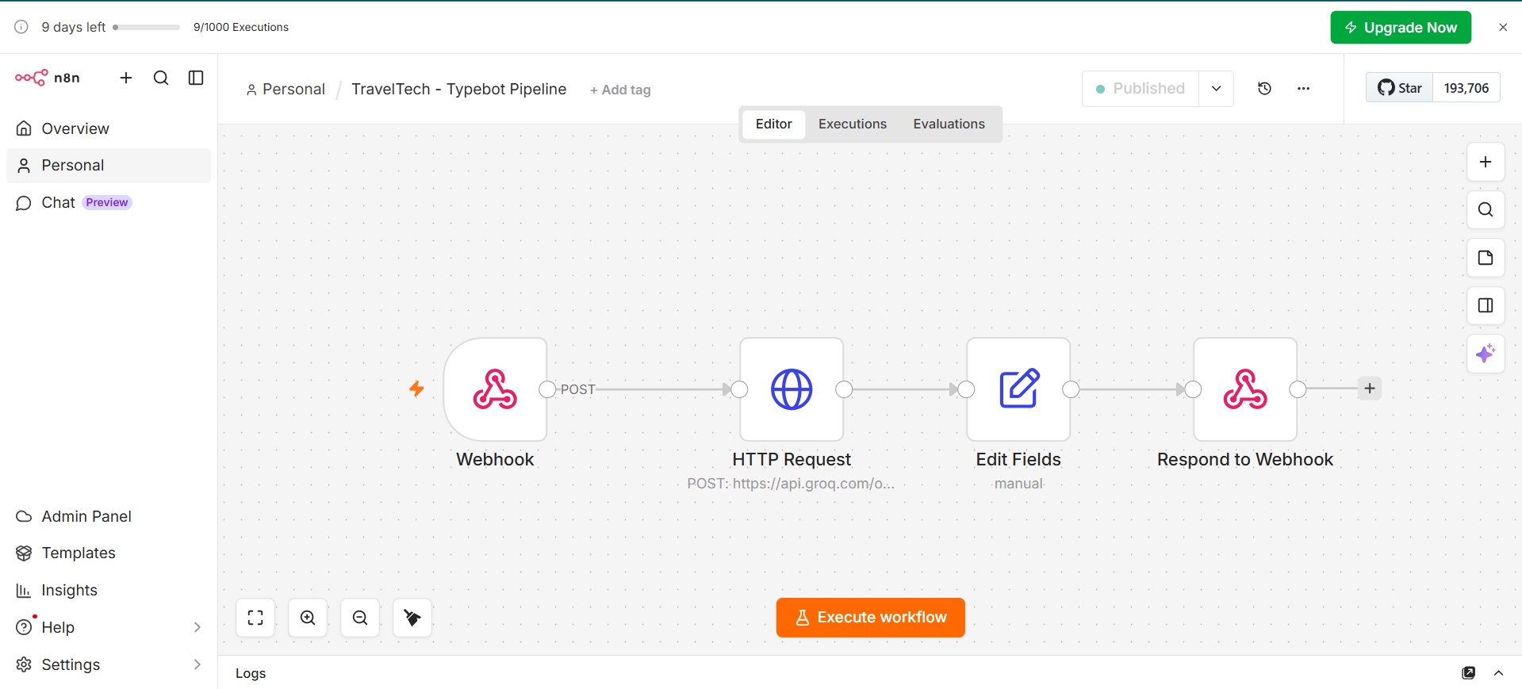Click the POST label on Webhook connection
This screenshot has height=689, width=1522.
click(x=577, y=389)
